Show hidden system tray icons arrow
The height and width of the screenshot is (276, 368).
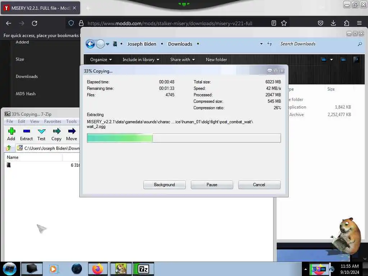(305, 269)
